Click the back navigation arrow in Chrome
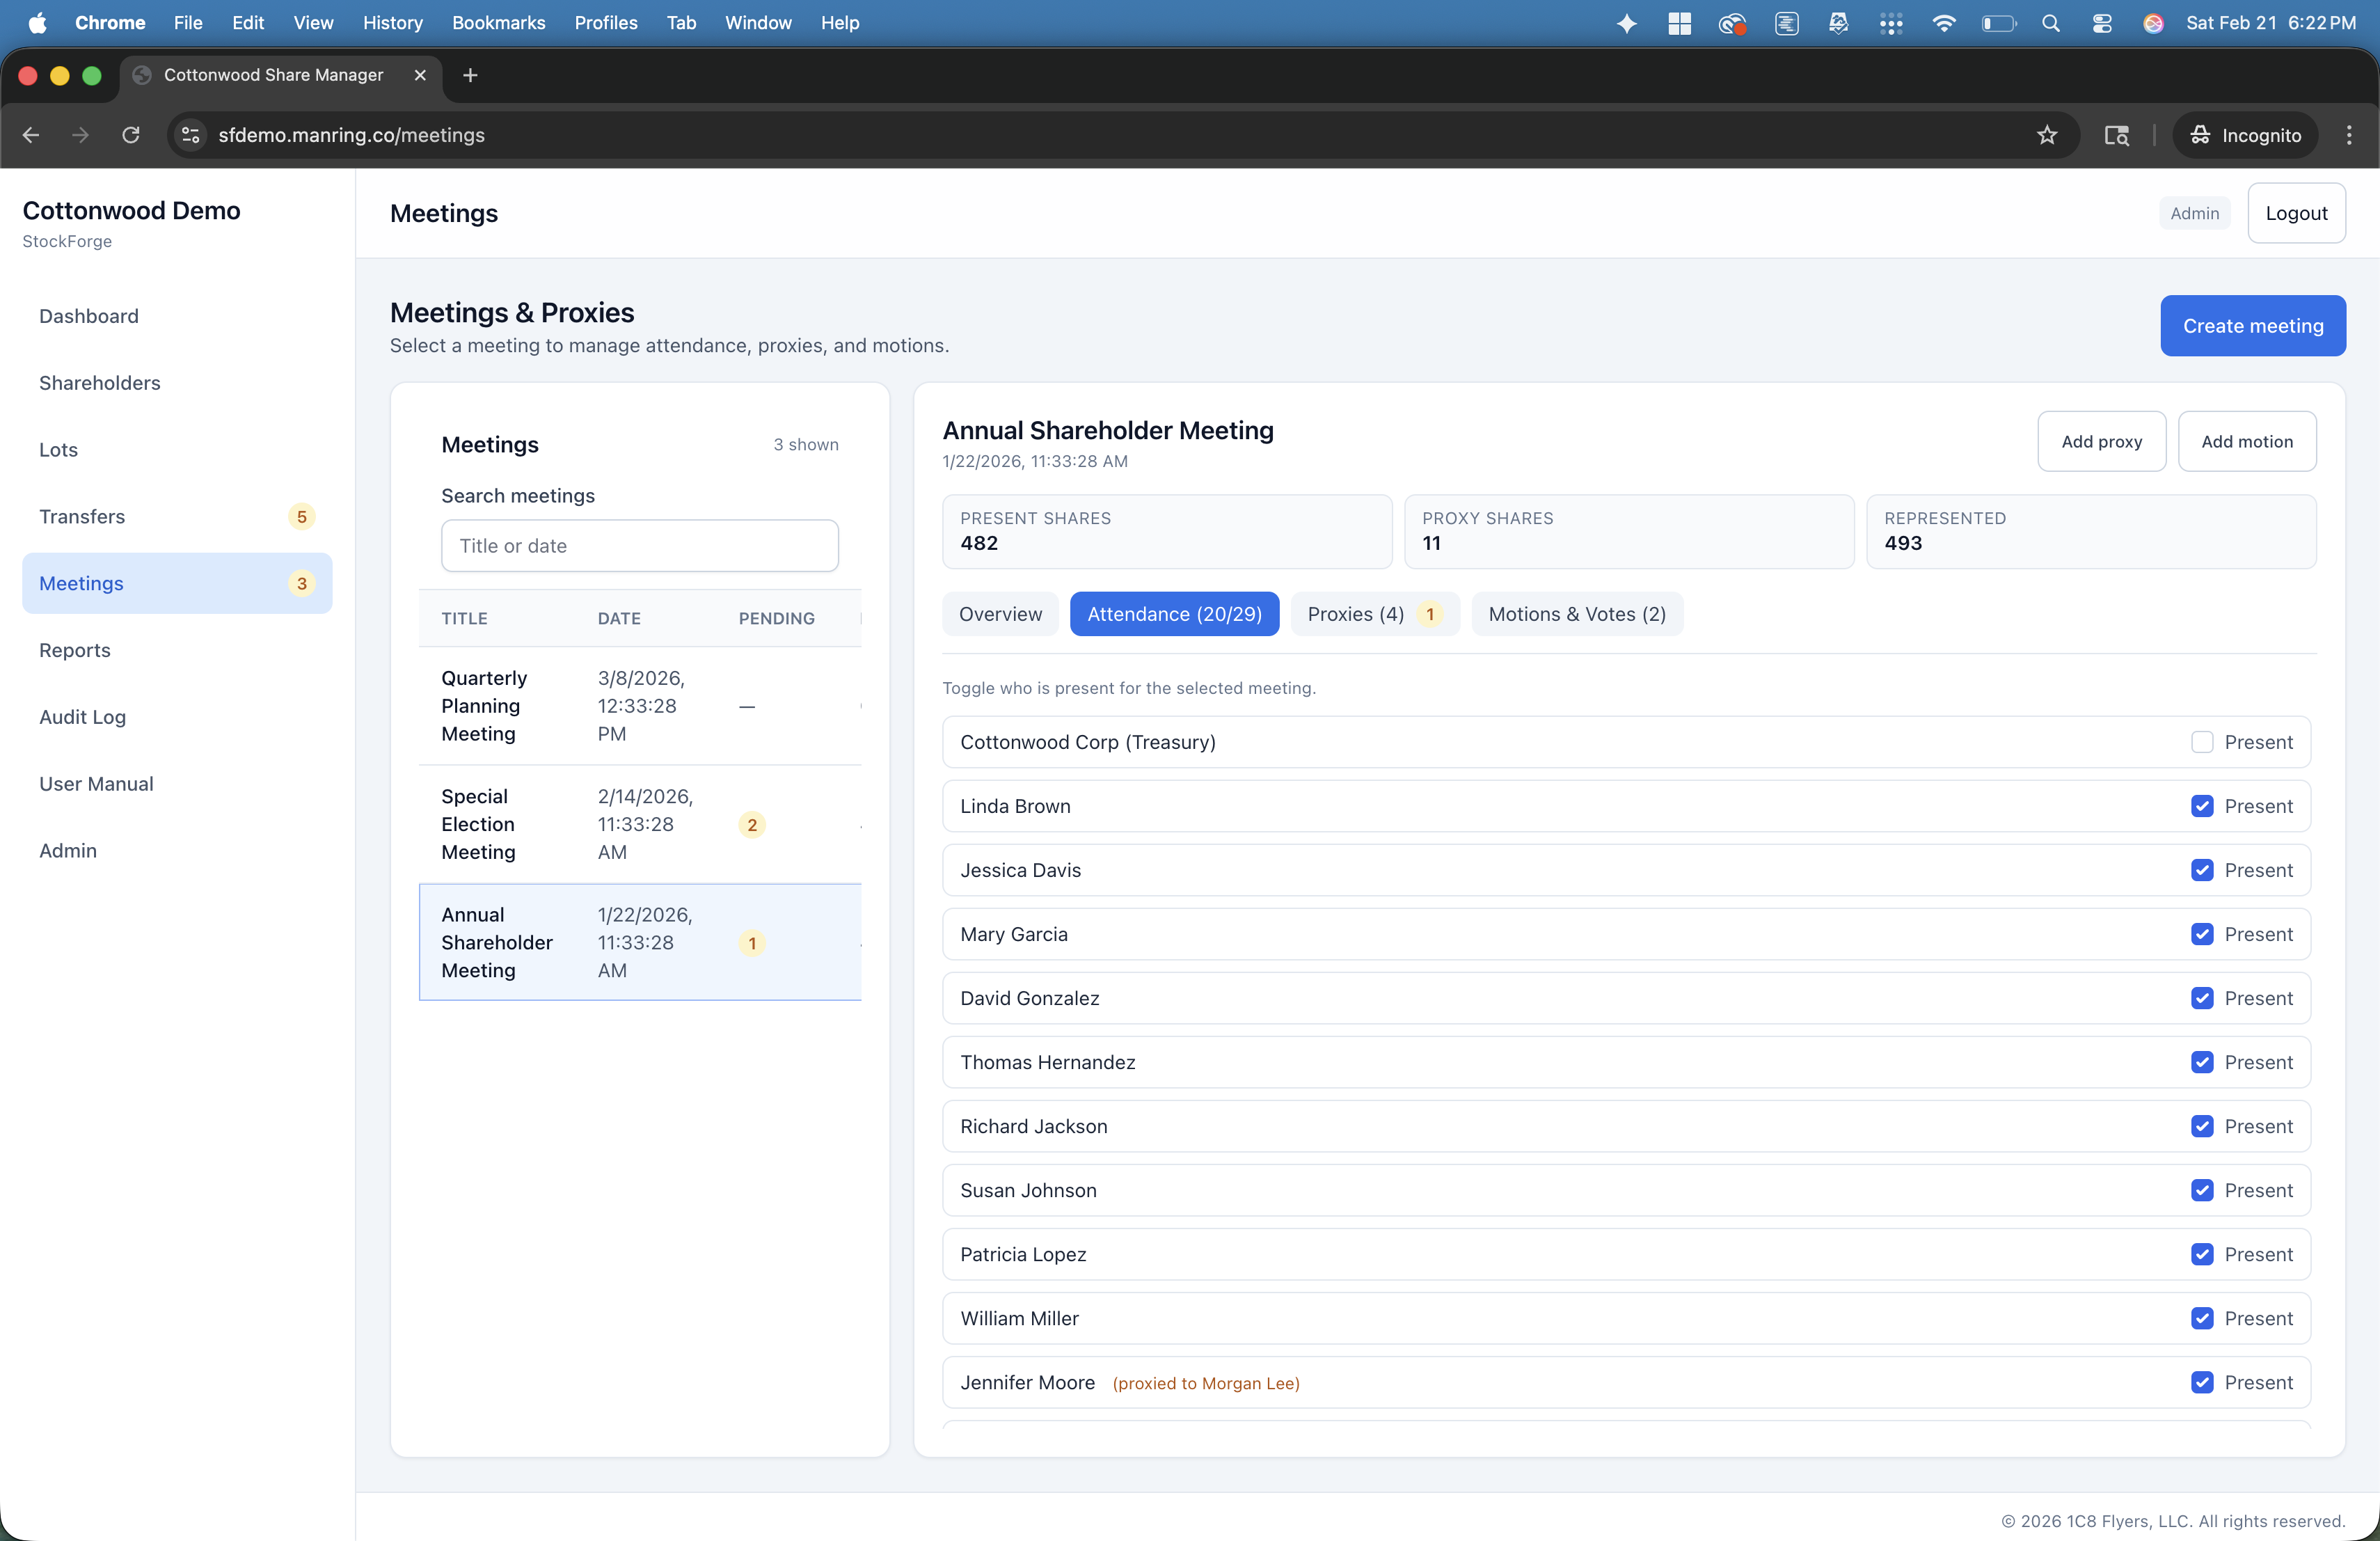Image resolution: width=2380 pixels, height=1541 pixels. [x=30, y=135]
